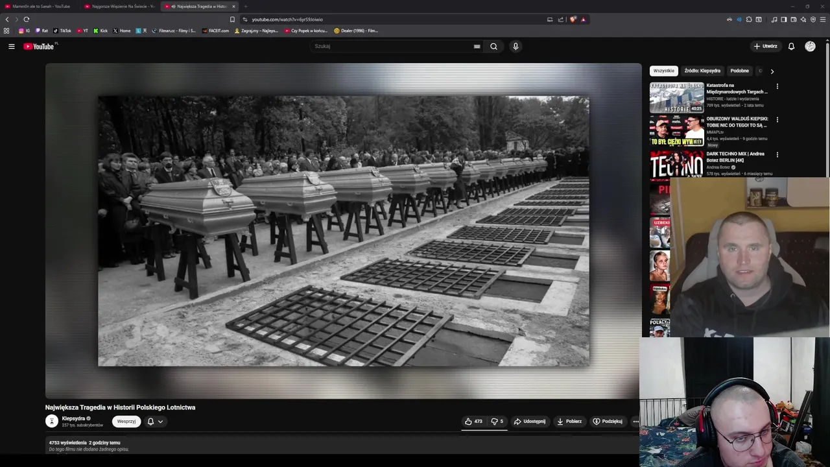The width and height of the screenshot is (830, 467).
Task: Show more filter chips with right arrow
Action: tap(772, 71)
